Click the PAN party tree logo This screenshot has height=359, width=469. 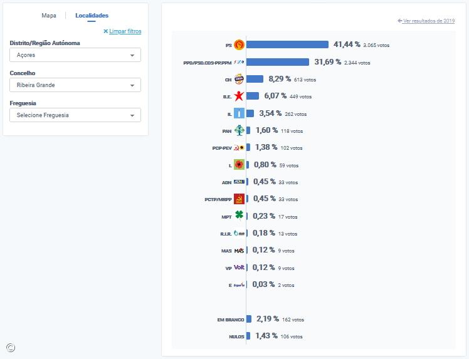[239, 130]
